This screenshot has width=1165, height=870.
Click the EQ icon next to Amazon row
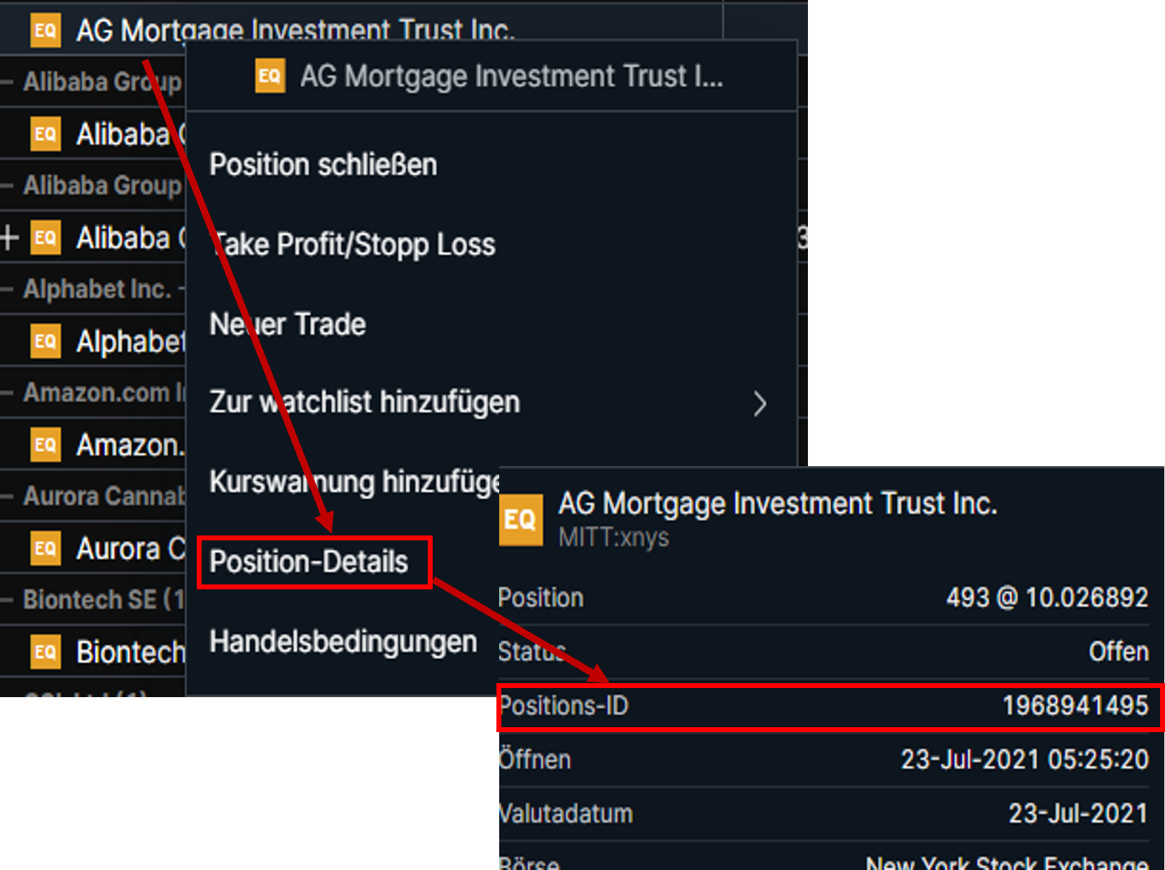point(46,444)
